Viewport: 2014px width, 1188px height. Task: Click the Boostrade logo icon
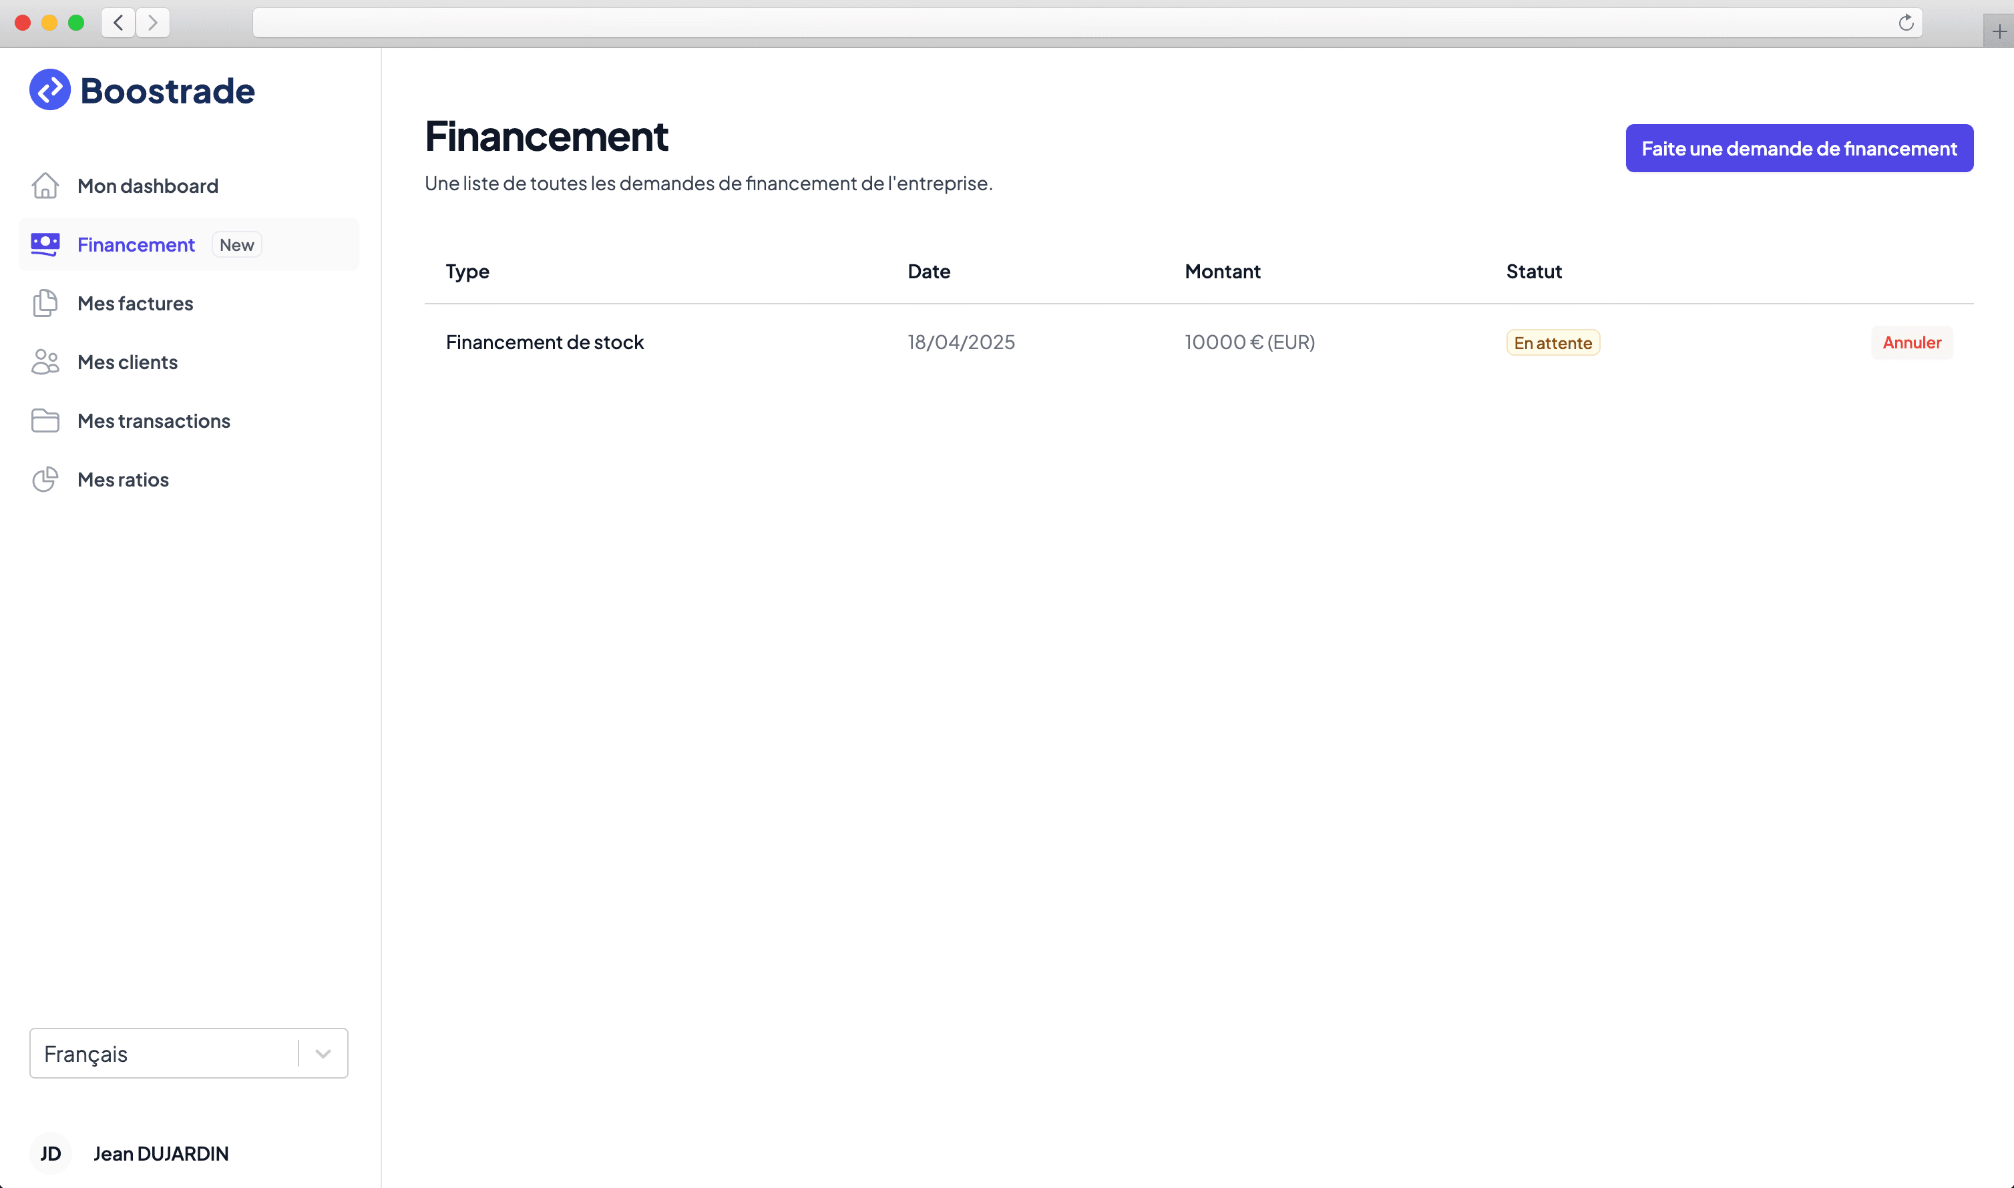click(49, 89)
